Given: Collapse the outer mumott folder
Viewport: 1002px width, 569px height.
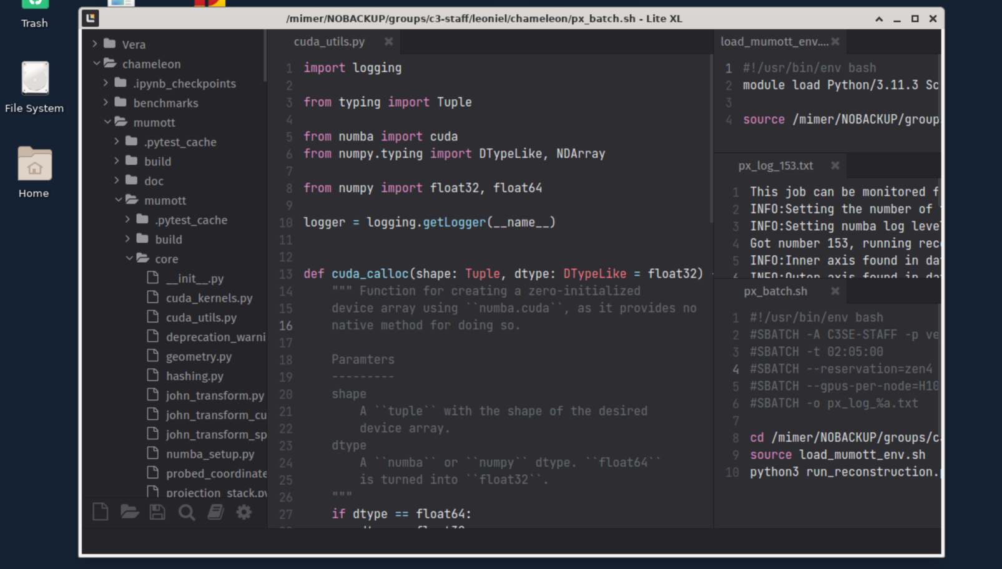Looking at the screenshot, I should [x=107, y=122].
